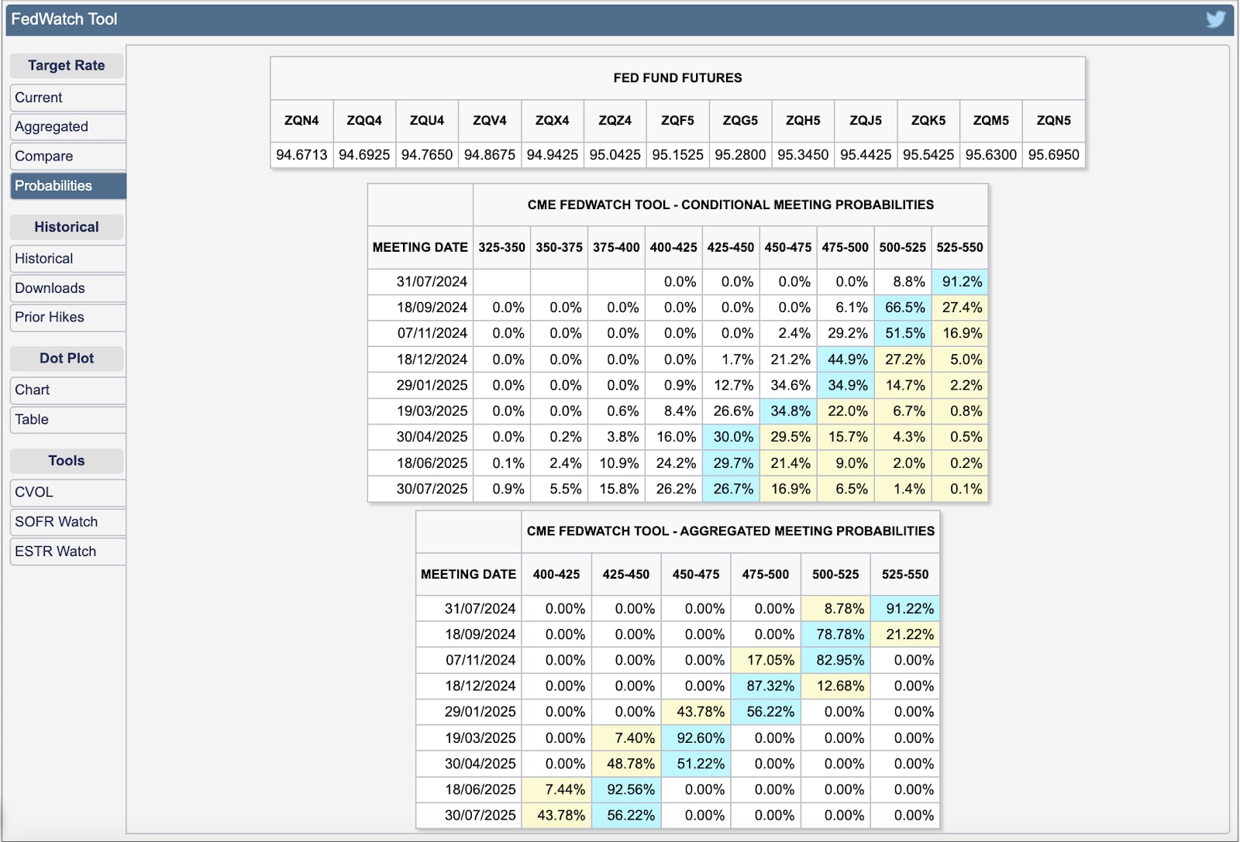
Task: Click the 26.7% conditional probability cell
Action: click(x=731, y=489)
